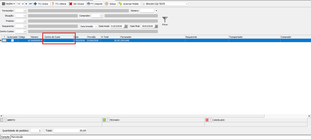311x140 pixels.
Task: Click the F7 Imprimir printer icon
Action: point(89,3)
